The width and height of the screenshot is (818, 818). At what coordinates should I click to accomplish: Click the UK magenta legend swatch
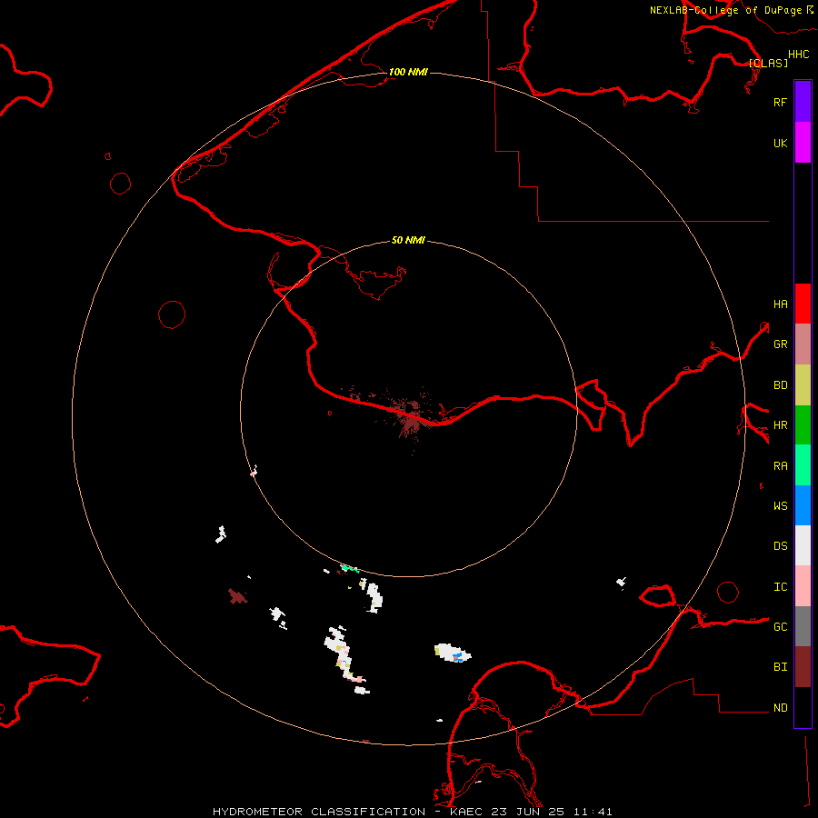803,143
